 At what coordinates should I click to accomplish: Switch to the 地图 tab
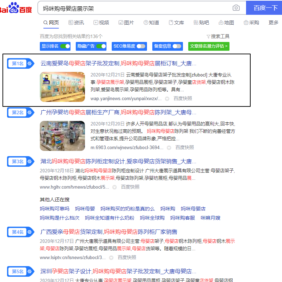[226, 23]
